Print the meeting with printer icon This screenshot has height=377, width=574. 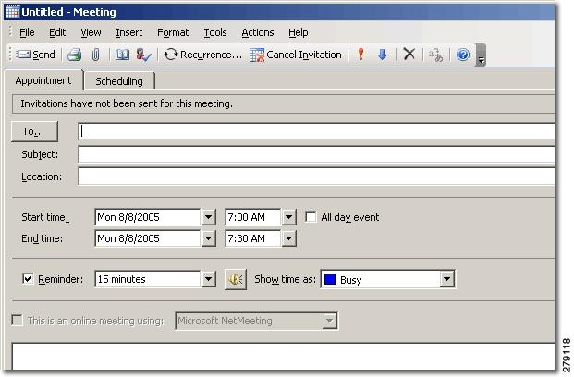[x=74, y=55]
